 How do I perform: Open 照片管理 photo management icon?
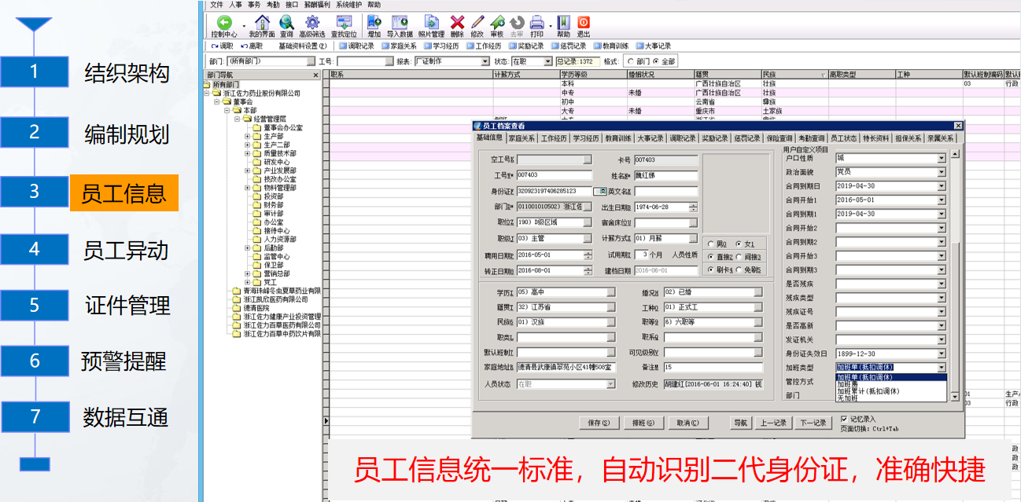(431, 24)
